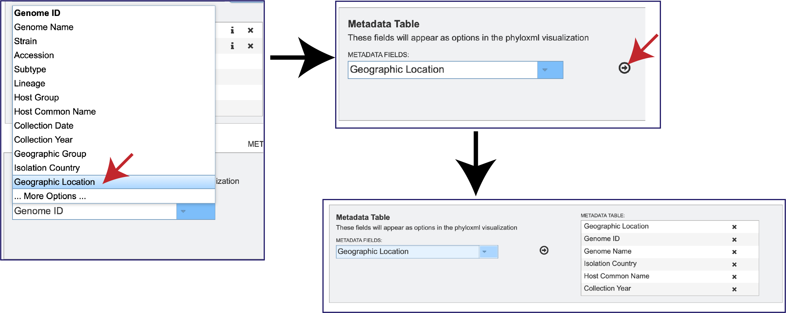
Task: Choose More Options at the list bottom
Action: pos(50,196)
